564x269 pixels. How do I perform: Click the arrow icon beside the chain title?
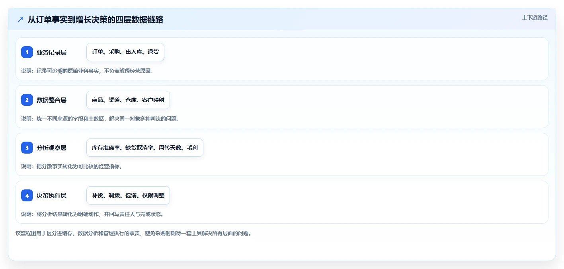click(x=20, y=19)
